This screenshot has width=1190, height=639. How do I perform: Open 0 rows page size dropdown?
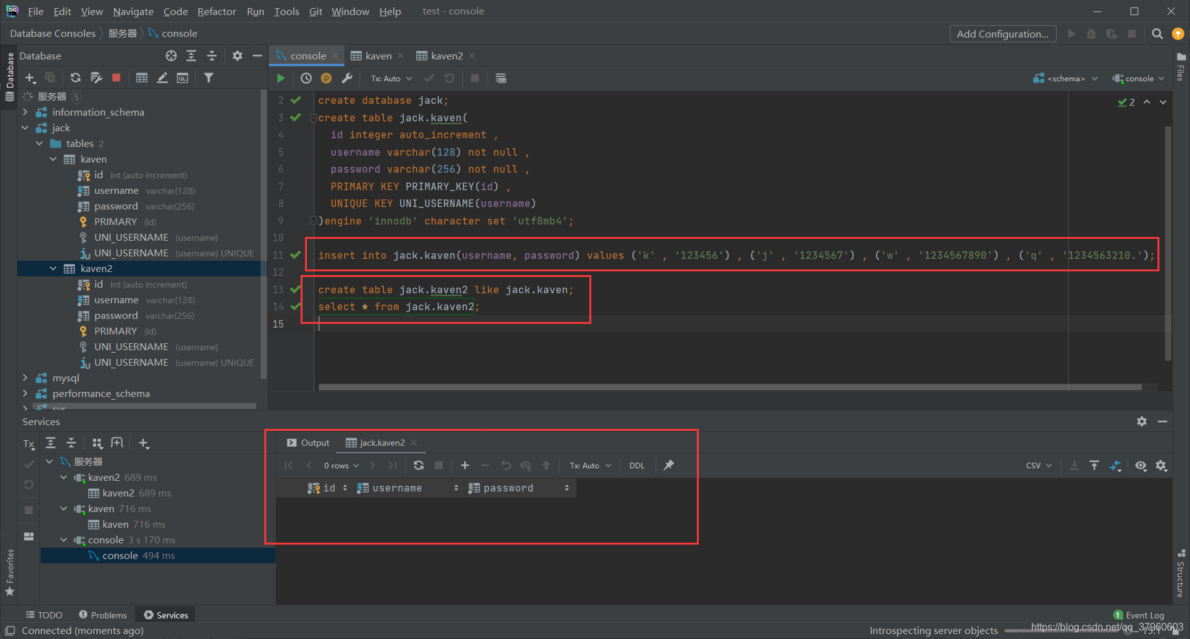(x=342, y=465)
